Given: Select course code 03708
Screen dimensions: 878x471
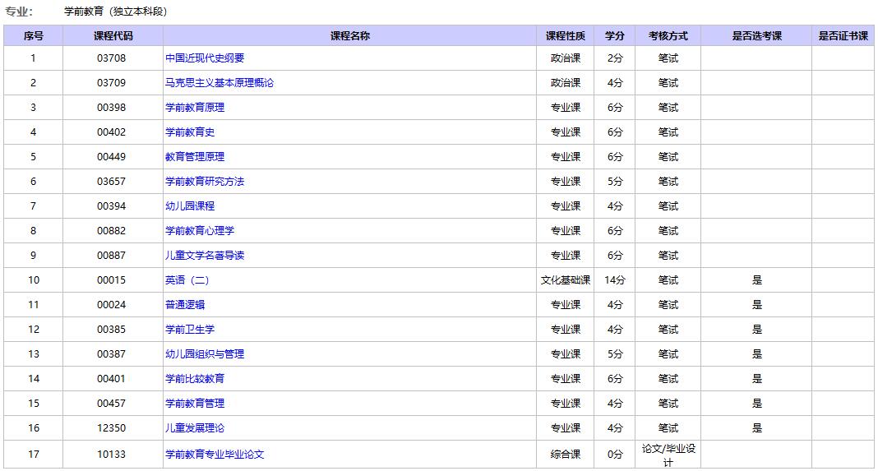Looking at the screenshot, I should click(x=112, y=58).
